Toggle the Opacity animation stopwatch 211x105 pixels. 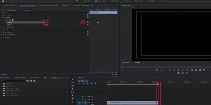(5, 22)
